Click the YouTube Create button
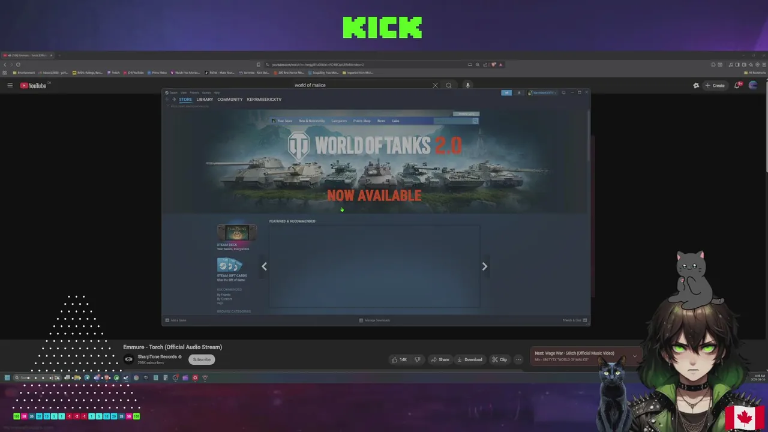The width and height of the screenshot is (768, 432). point(715,85)
